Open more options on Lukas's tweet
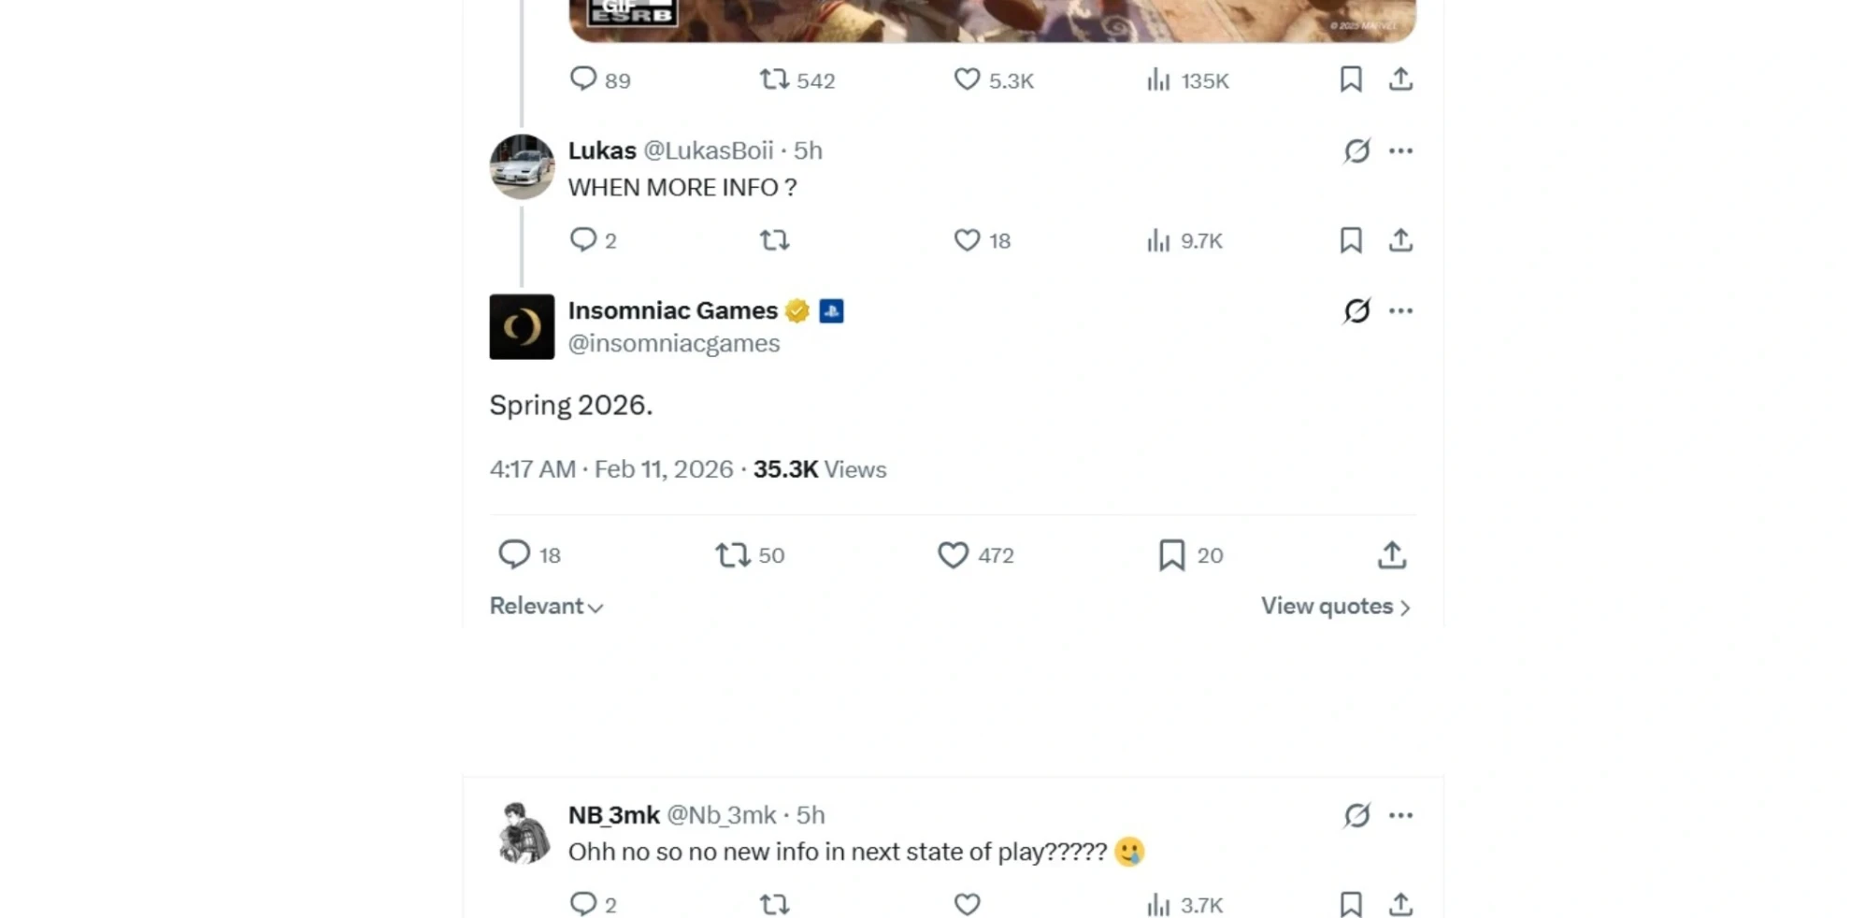Screen dimensions: 1851x918 tap(1400, 151)
